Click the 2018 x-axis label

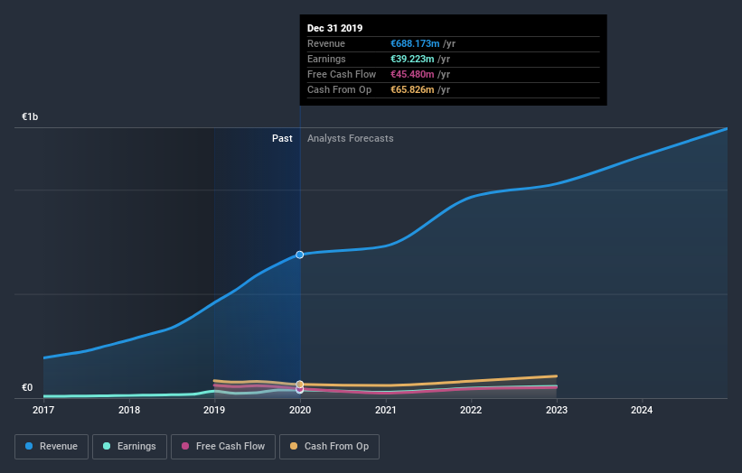128,410
